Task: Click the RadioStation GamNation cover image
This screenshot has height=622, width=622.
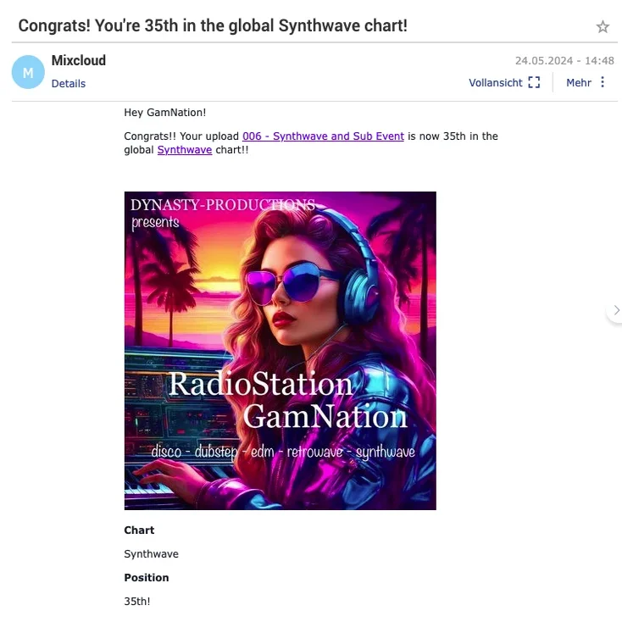Action: point(280,351)
